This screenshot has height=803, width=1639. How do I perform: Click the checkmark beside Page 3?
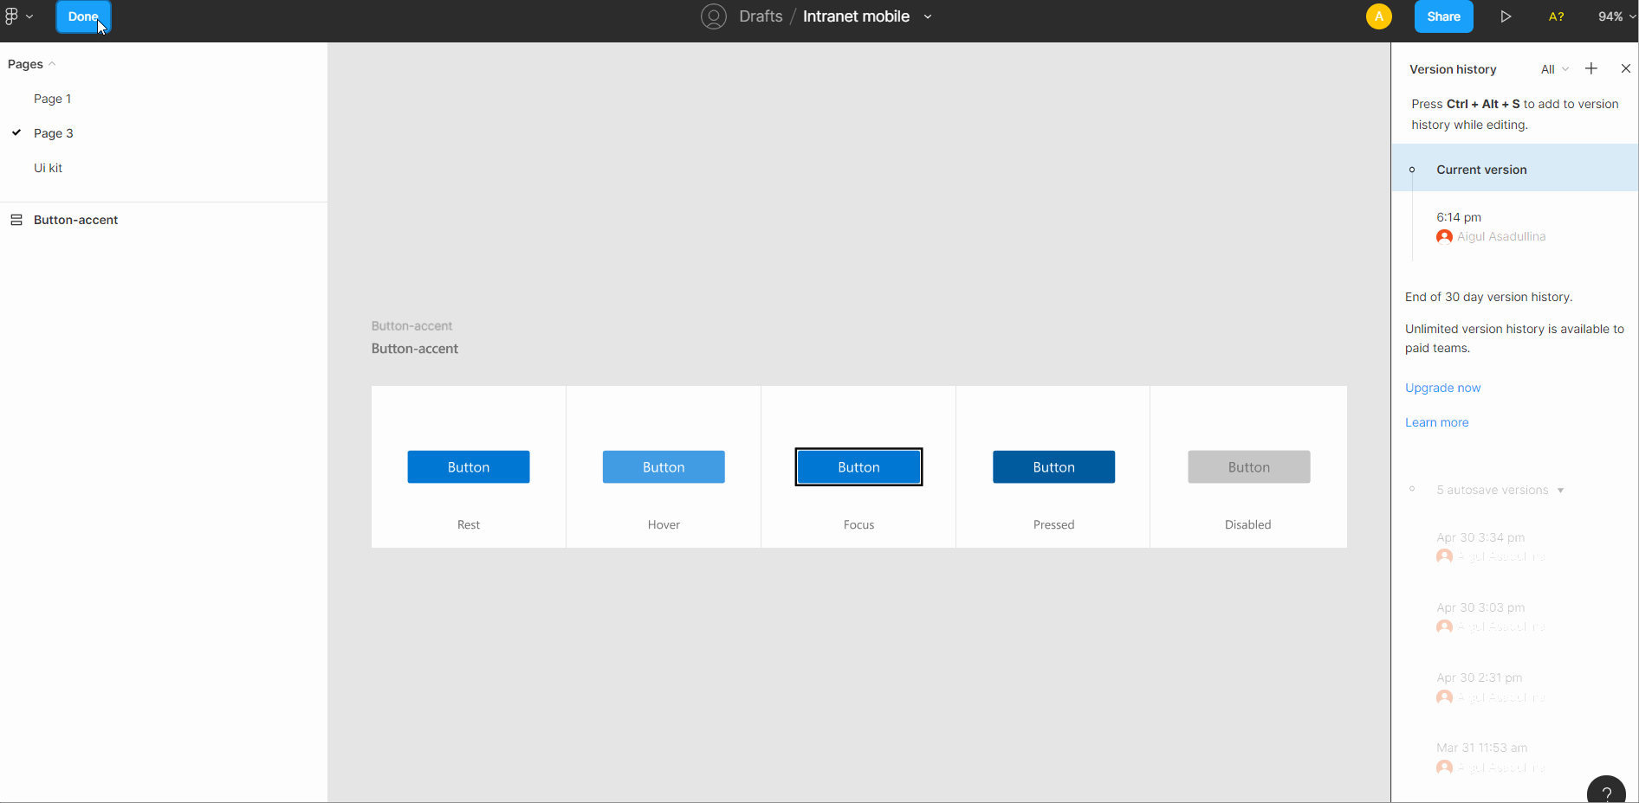pos(16,133)
